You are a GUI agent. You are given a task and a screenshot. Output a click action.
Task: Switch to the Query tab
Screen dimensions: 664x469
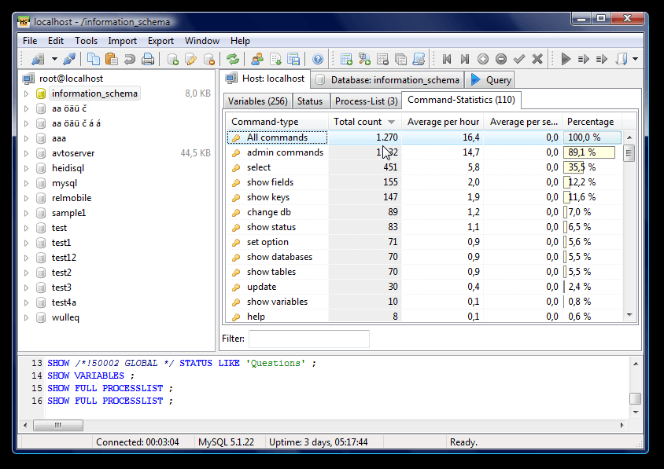pos(490,79)
